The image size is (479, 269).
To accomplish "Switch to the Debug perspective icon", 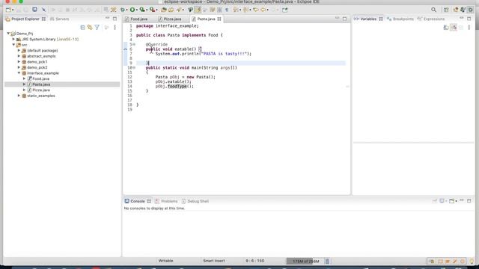I will 471,10.
